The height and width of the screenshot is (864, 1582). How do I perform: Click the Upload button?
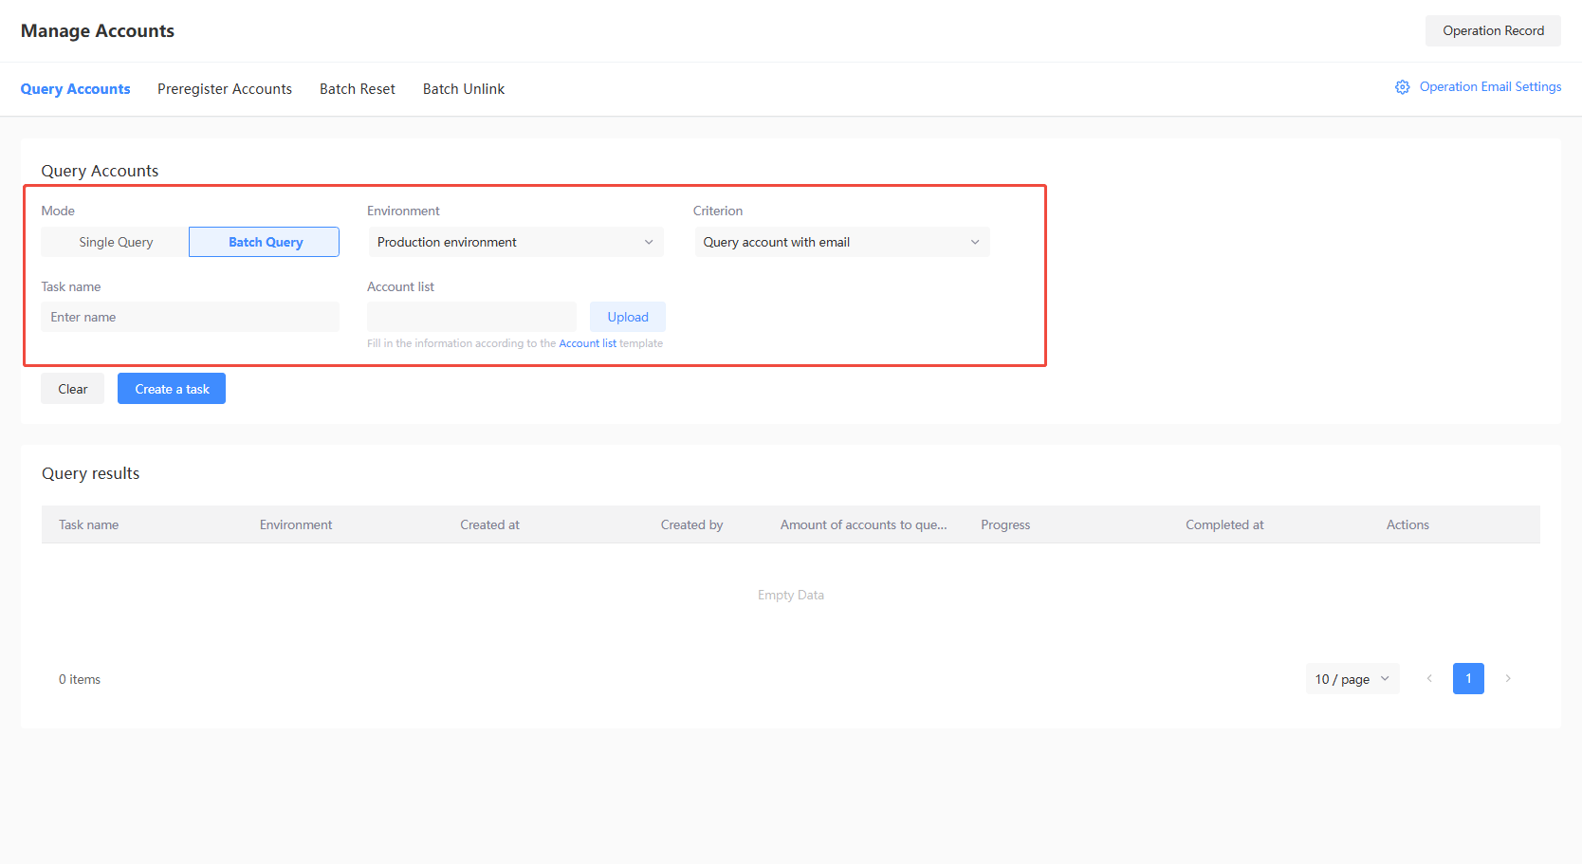(x=628, y=317)
